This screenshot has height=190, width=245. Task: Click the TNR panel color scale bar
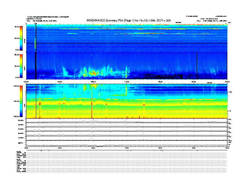pos(21,101)
